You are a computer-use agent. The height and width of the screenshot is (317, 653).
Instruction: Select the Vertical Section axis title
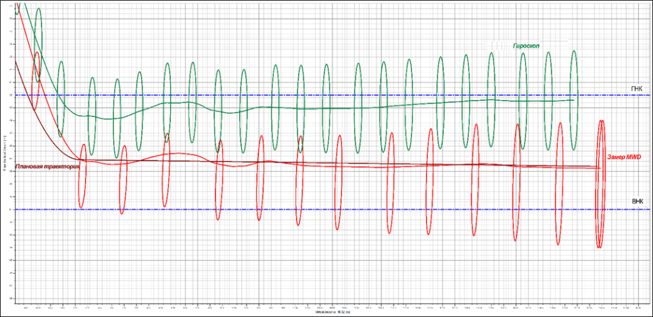click(326, 313)
